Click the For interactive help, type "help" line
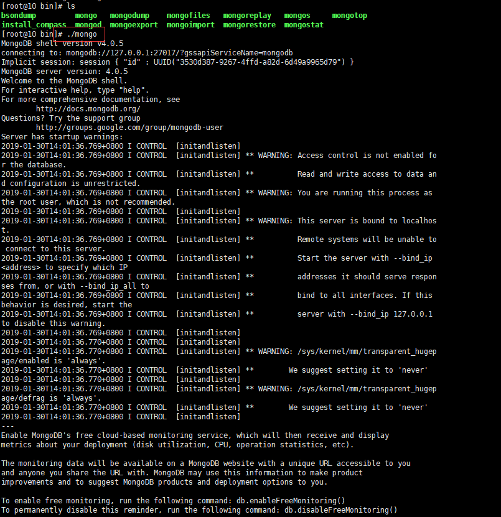Screen dimensions: 501x517 click(x=75, y=90)
